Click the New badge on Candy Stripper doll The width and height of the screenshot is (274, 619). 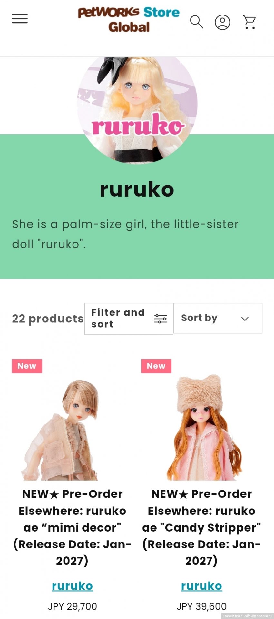point(156,366)
